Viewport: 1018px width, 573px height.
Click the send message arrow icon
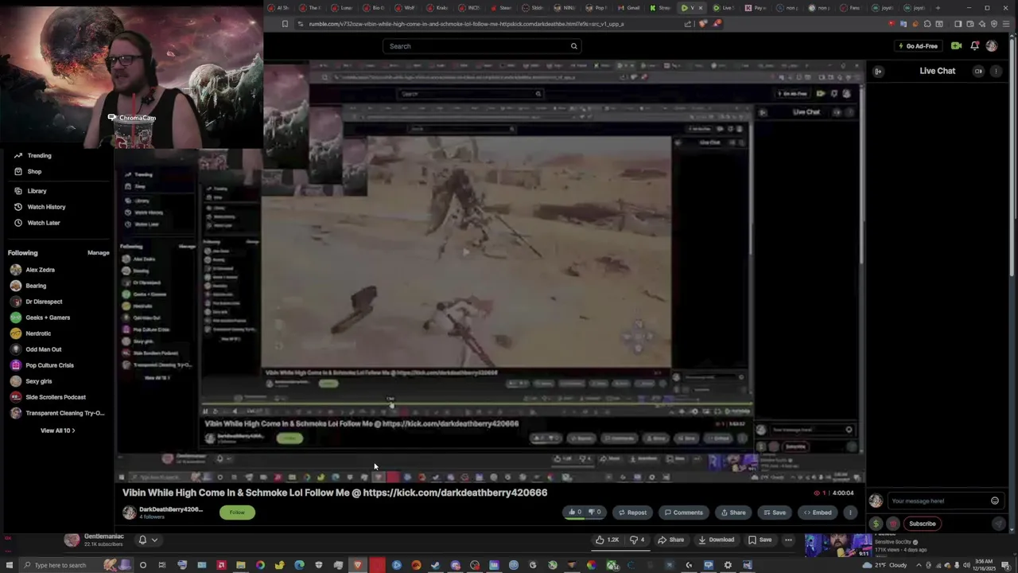click(x=999, y=524)
